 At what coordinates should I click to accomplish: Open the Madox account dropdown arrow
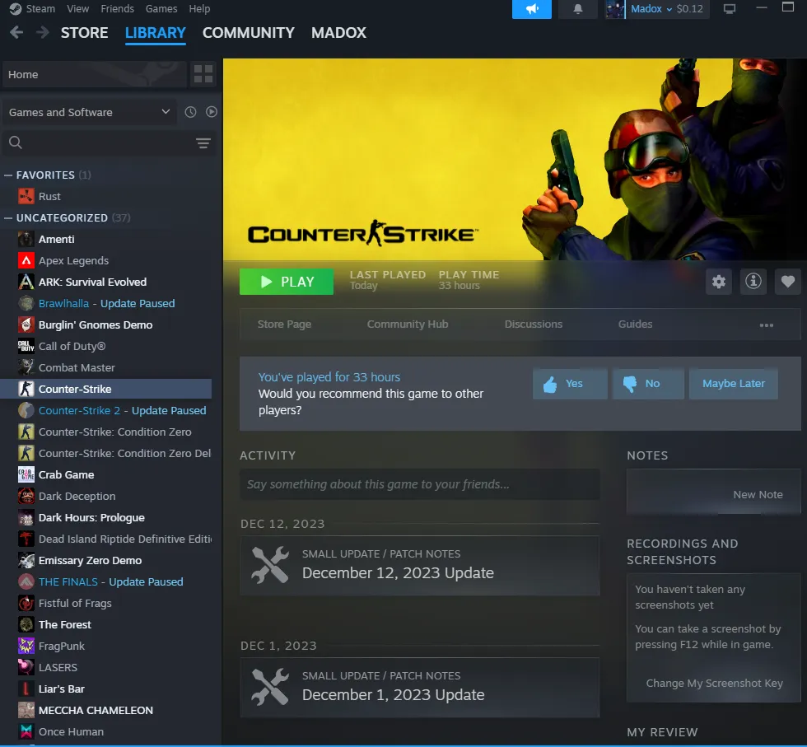(x=669, y=9)
